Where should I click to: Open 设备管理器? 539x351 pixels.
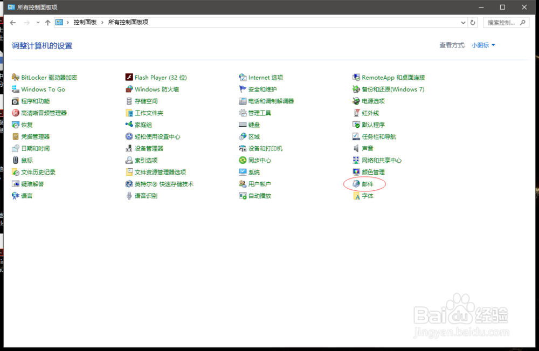[149, 148]
